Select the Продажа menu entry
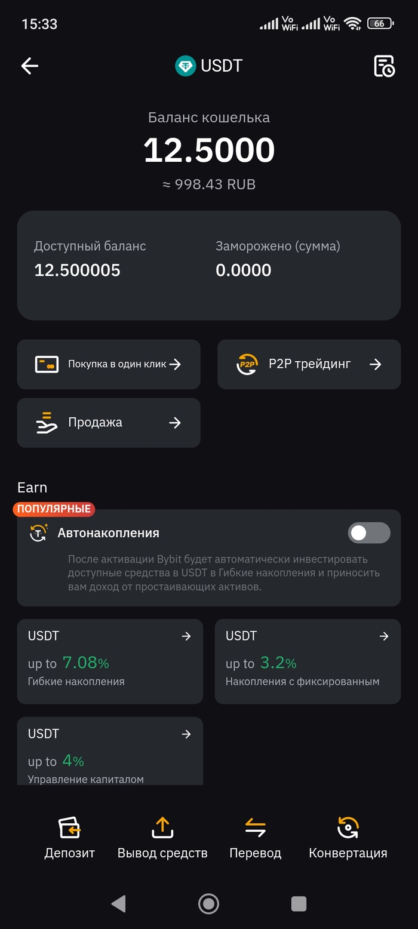Screen dimensions: 418x929 tap(96, 423)
